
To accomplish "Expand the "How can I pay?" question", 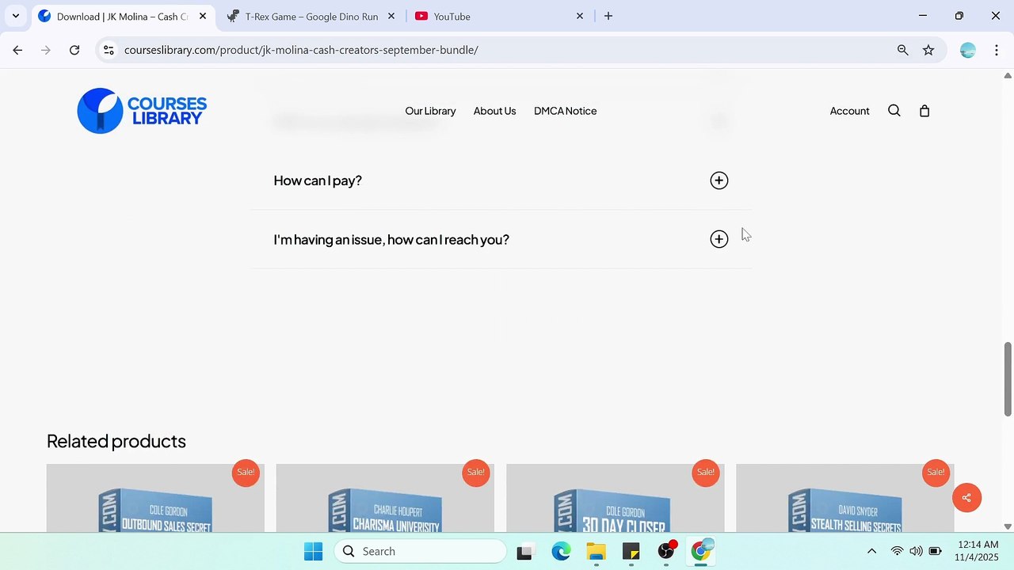I will tap(501, 180).
